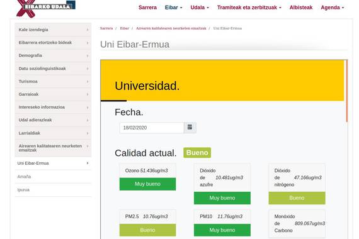Expand Tramiteak eta zerbitzuak menu

[x=249, y=8]
